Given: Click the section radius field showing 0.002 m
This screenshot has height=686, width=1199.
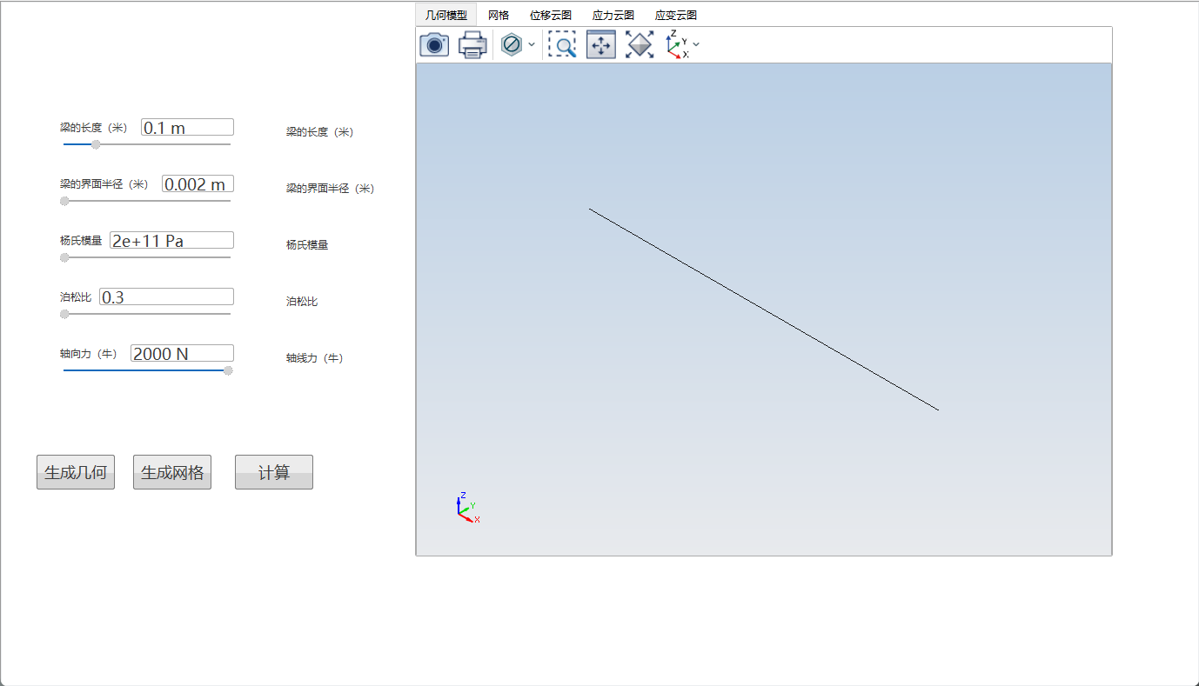Looking at the screenshot, I should coord(198,184).
